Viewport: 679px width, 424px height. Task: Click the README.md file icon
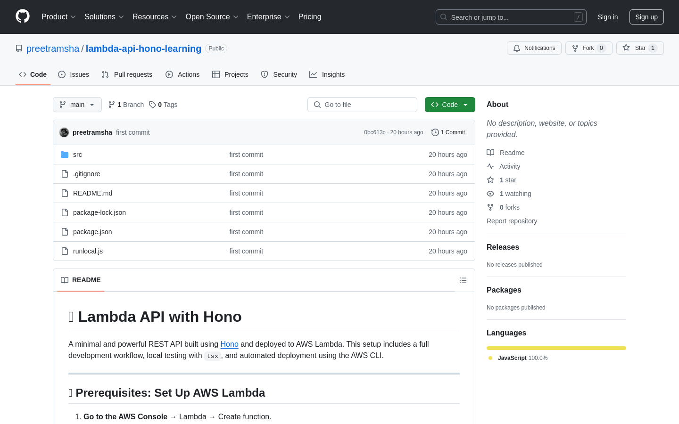(x=65, y=193)
